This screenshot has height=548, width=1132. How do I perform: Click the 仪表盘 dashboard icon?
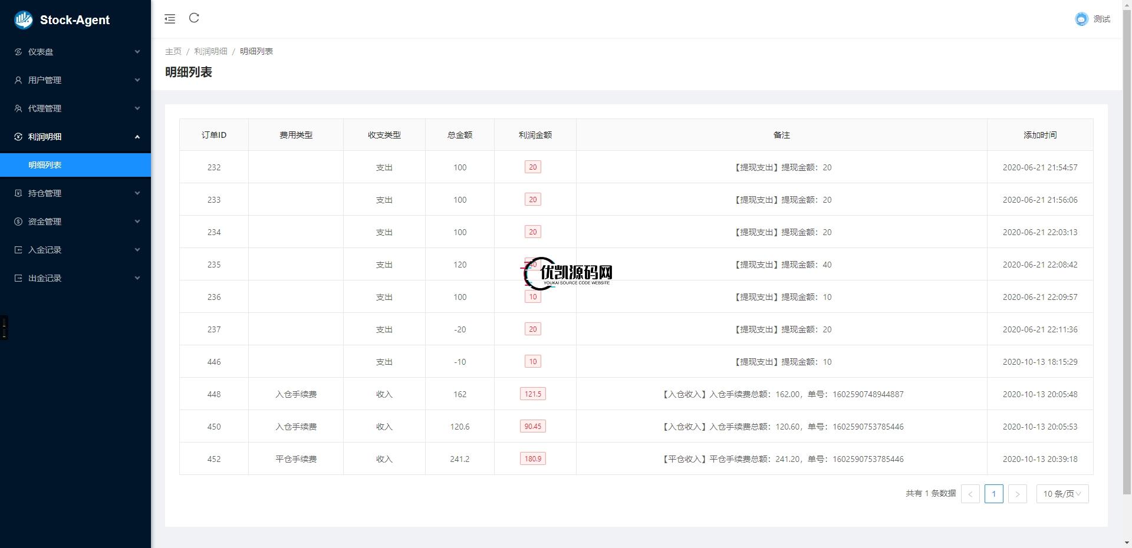pos(18,52)
